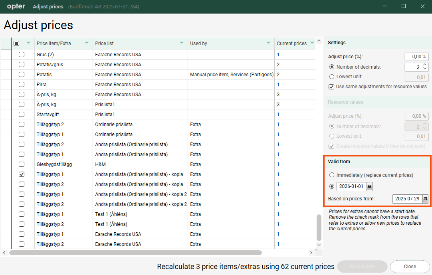Toggle the select-all header checkbox
The width and height of the screenshot is (432, 275).
[16, 43]
